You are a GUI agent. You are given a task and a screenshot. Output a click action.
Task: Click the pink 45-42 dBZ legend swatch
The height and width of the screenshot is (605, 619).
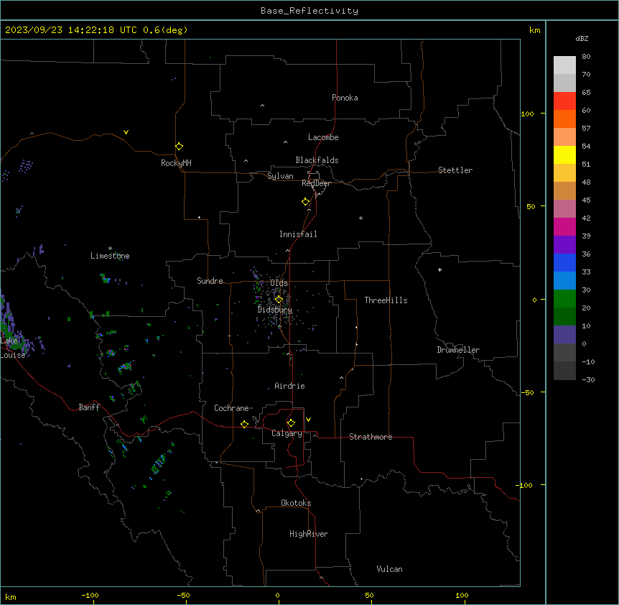(x=564, y=209)
